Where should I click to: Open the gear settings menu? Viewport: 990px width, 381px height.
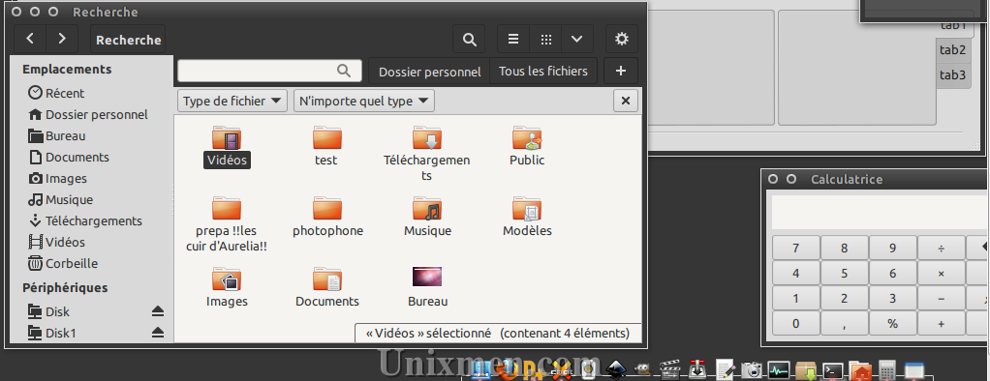(621, 39)
